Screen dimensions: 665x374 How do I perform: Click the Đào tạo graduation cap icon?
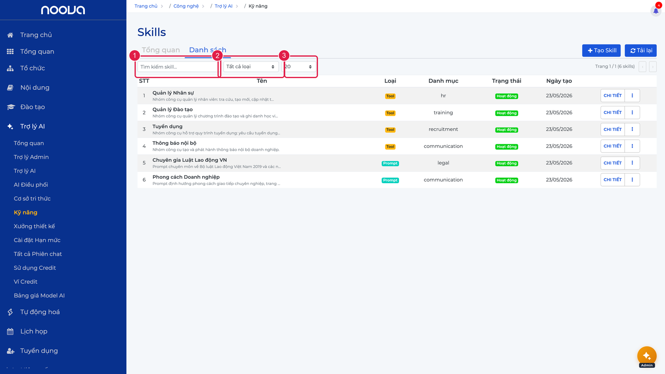(x=11, y=107)
